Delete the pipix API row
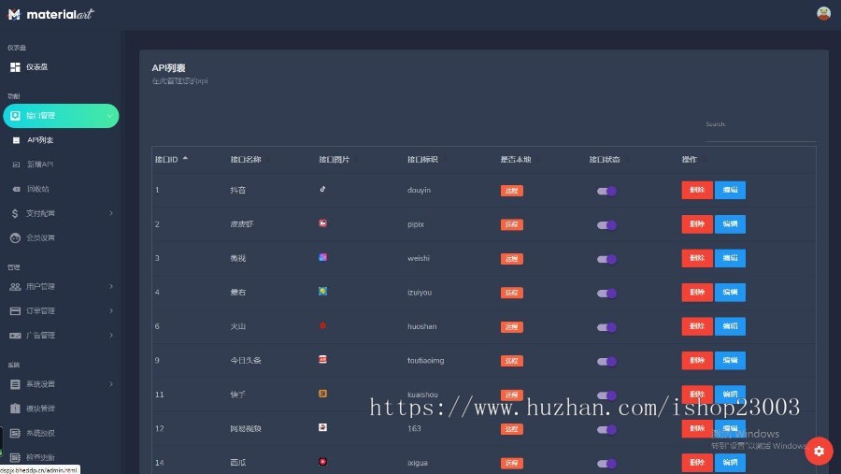The height and width of the screenshot is (474, 841). pyautogui.click(x=697, y=223)
